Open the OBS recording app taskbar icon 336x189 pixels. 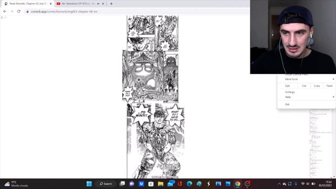[x=247, y=184]
